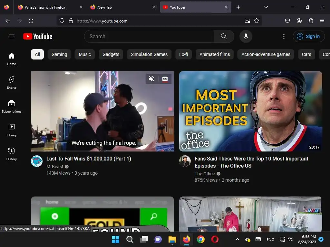Open YouTube settings three-dot menu
This screenshot has height=247, width=330.
pyautogui.click(x=284, y=36)
